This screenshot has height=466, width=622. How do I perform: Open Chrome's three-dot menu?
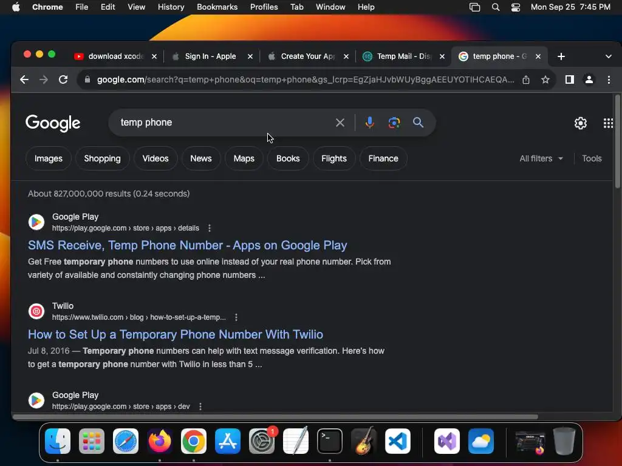(609, 79)
